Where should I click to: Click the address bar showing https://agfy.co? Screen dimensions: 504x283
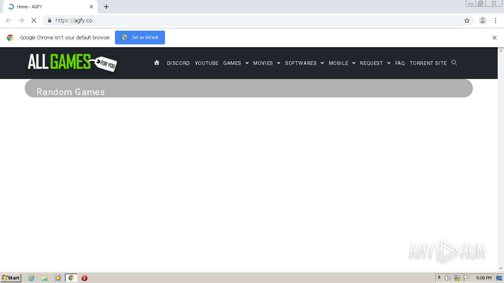258,20
